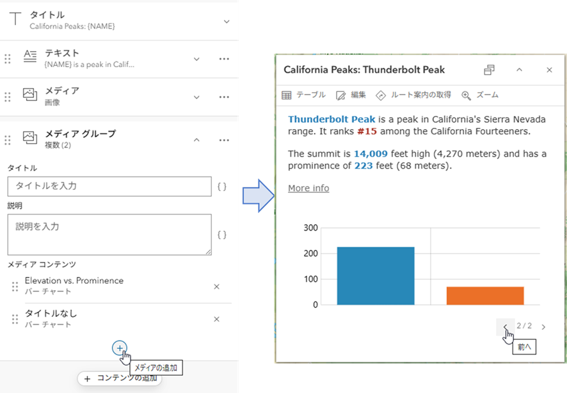
Task: Open メディア グループ more options menu
Action: 224,140
